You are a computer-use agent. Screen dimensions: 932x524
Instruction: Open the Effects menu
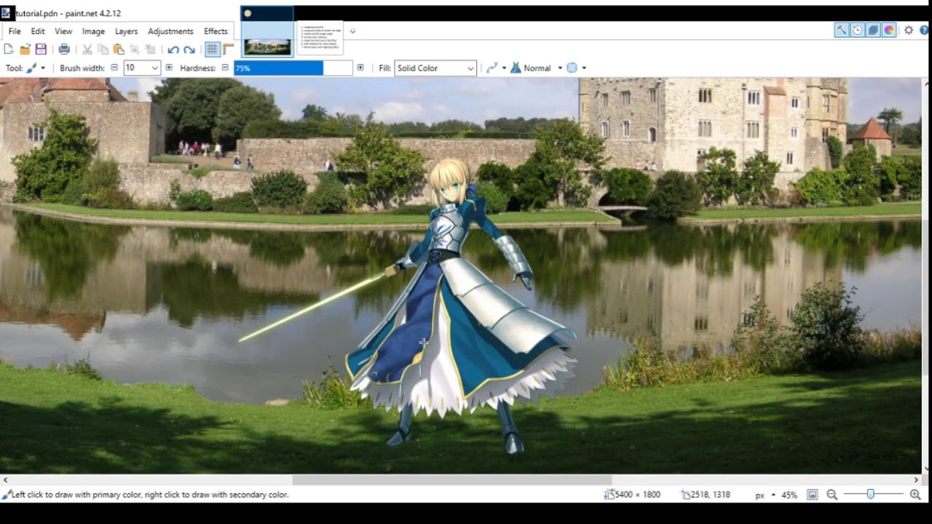[x=216, y=31]
